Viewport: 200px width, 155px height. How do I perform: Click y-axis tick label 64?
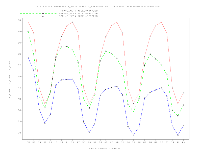coord(19,31)
